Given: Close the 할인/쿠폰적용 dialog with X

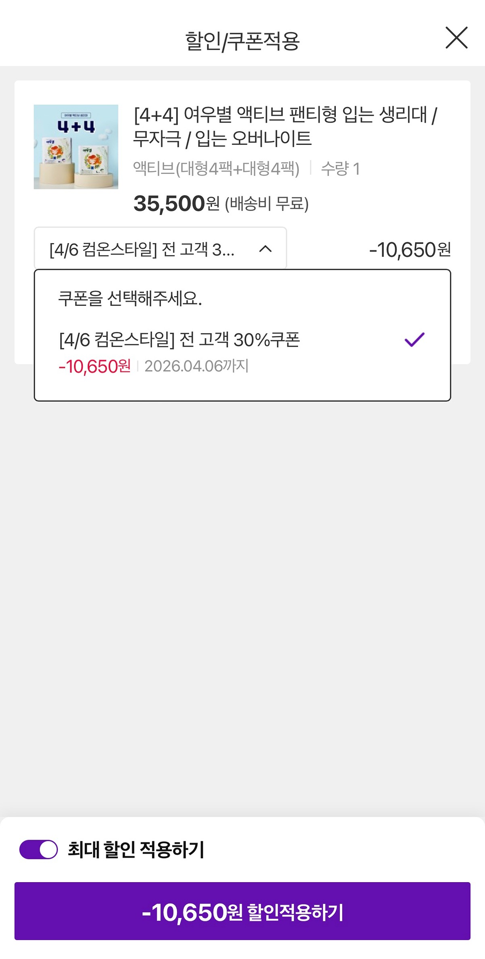Looking at the screenshot, I should (x=456, y=38).
